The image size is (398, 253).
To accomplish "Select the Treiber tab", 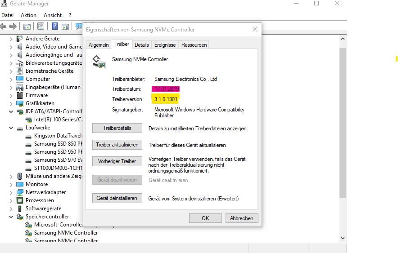I will (x=122, y=44).
